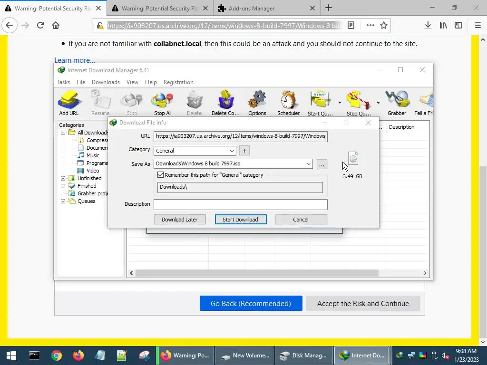This screenshot has width=487, height=365.
Task: Open the View menu in IDM
Action: 132,82
